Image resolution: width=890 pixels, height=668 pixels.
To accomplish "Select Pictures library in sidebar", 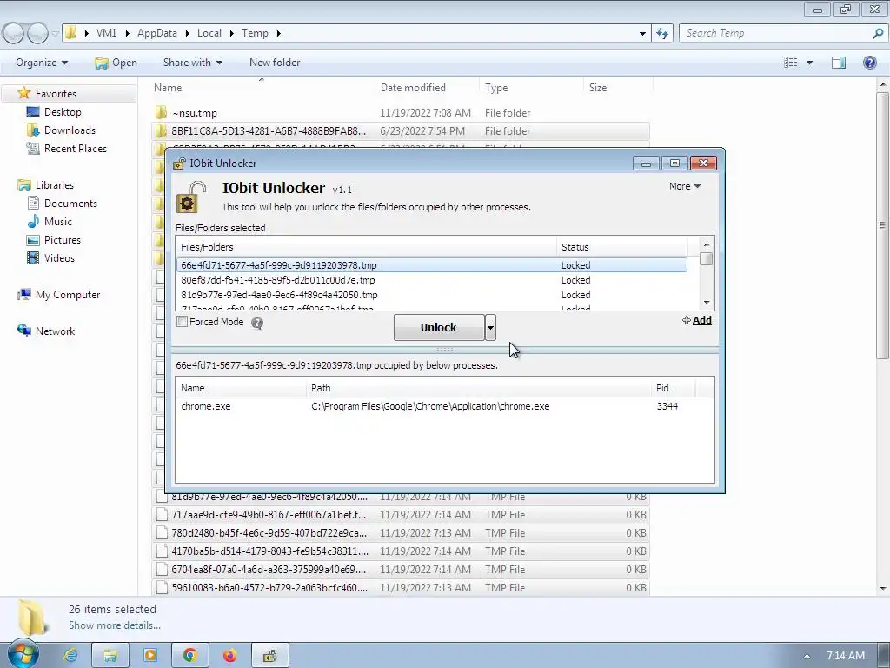I will pyautogui.click(x=53, y=240).
